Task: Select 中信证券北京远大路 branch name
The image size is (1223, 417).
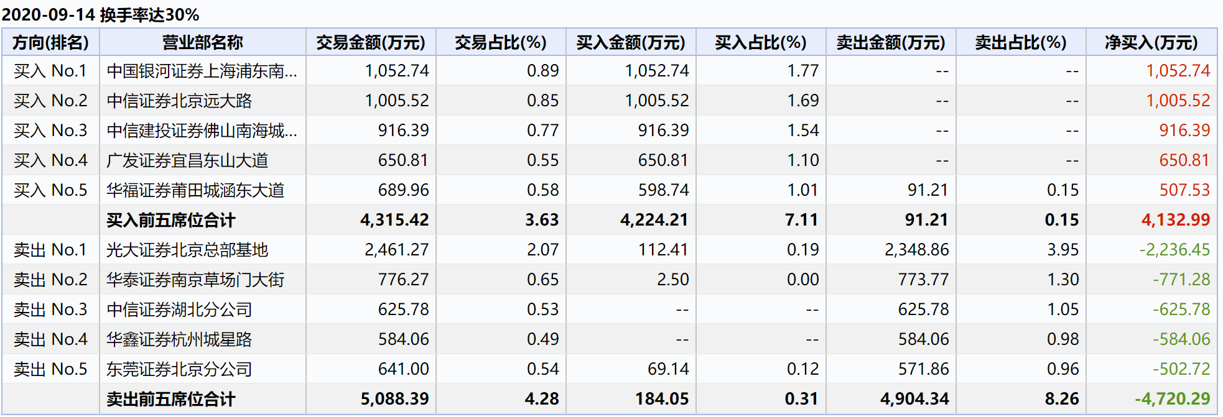Action: [179, 101]
